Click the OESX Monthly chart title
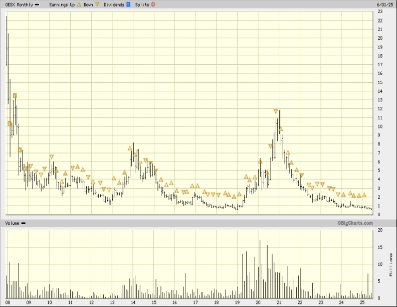This screenshot has height=307, width=397. coord(19,5)
